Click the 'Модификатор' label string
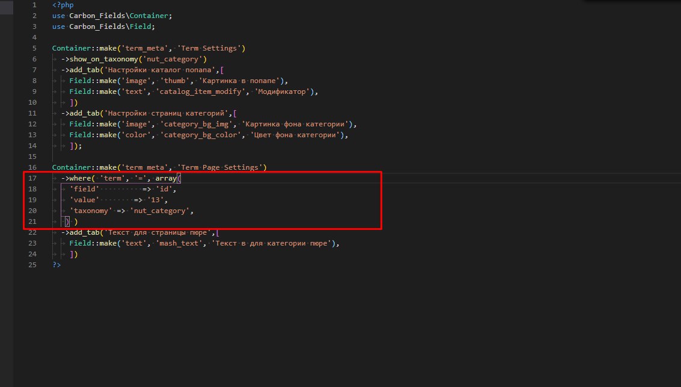Viewport: 681px width, 387px height. click(x=282, y=91)
